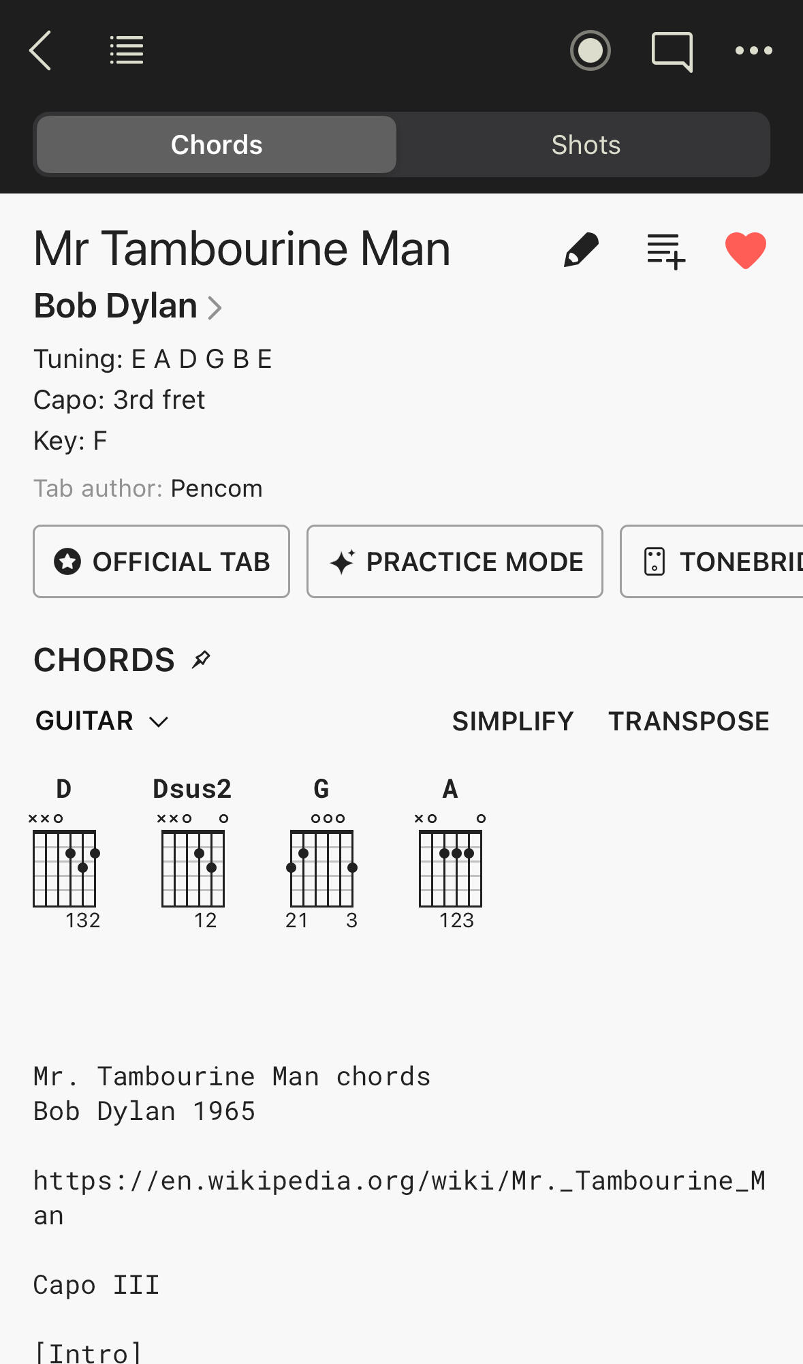This screenshot has width=803, height=1364.
Task: Expand the GUITAR instrument dropdown
Action: pyautogui.click(x=102, y=721)
